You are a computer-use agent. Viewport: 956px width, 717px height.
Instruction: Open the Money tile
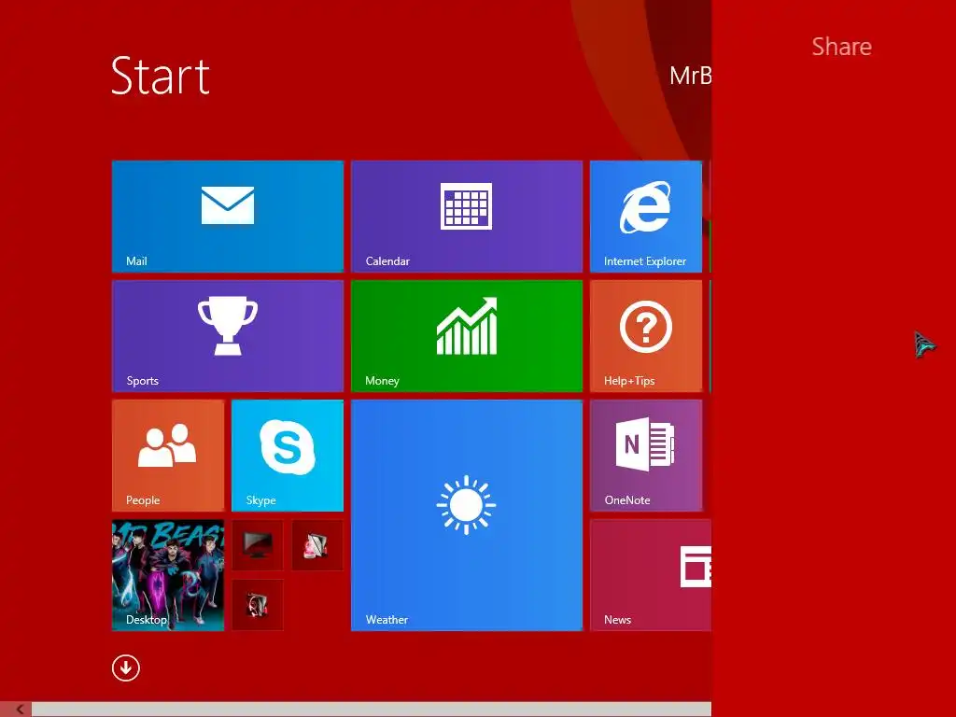[467, 336]
